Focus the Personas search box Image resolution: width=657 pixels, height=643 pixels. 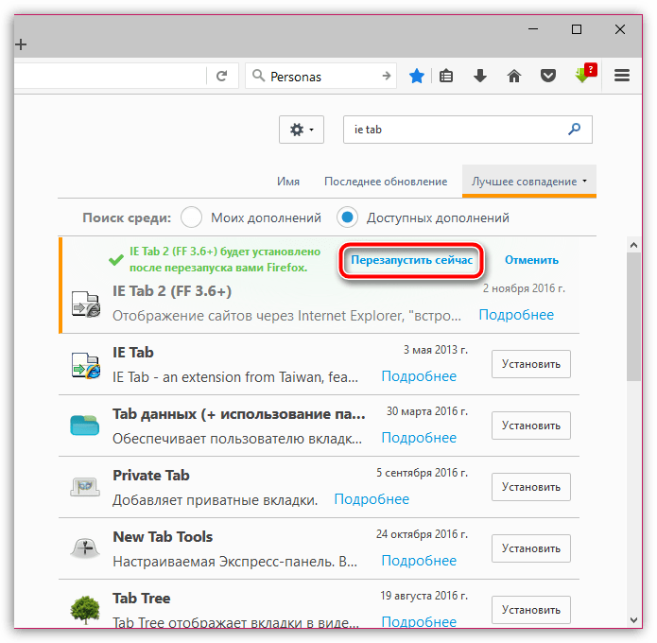(x=321, y=76)
